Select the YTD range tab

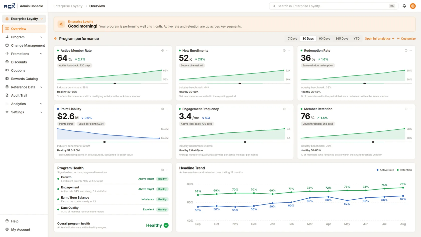pyautogui.click(x=356, y=39)
